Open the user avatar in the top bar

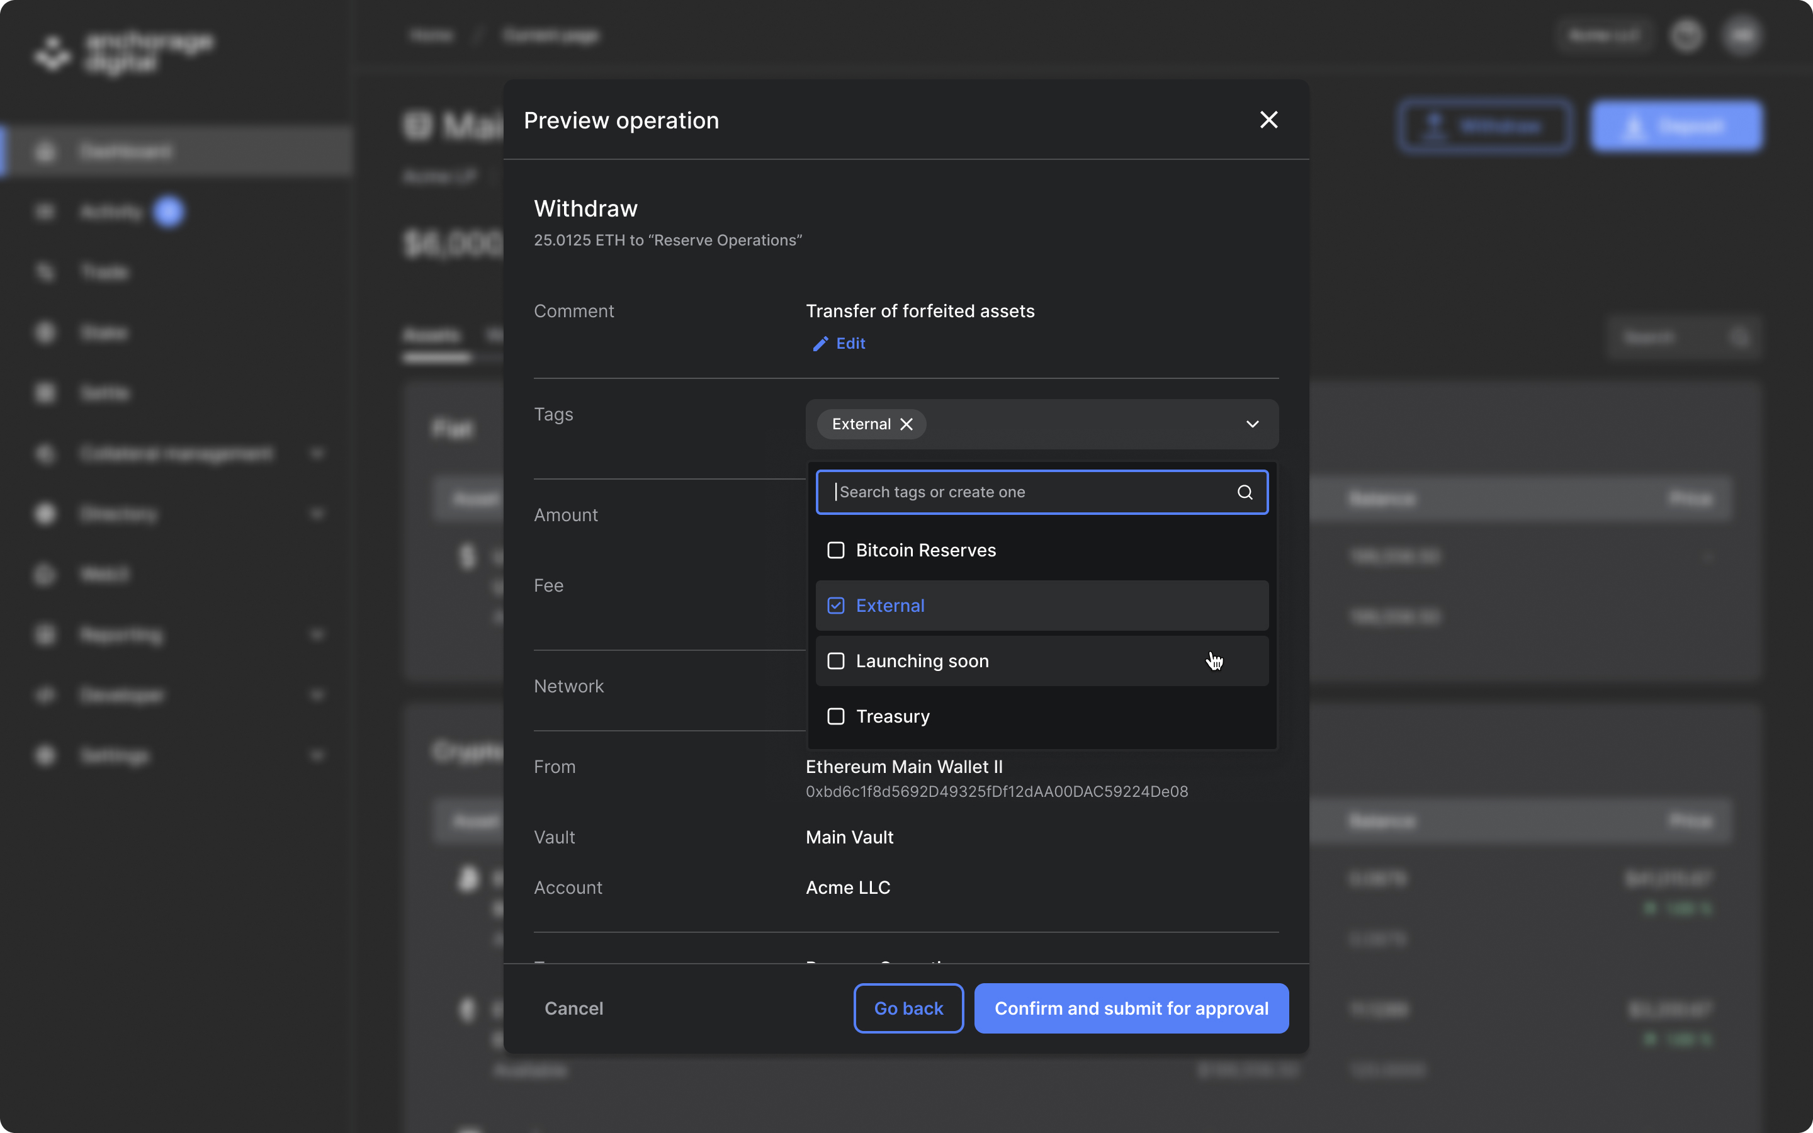pyautogui.click(x=1742, y=35)
